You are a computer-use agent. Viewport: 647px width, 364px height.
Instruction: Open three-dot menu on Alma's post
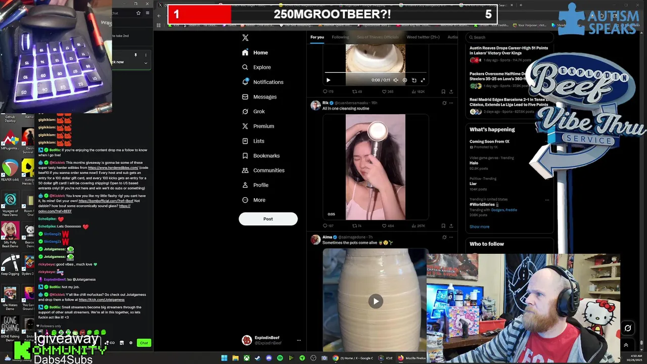[451, 237]
